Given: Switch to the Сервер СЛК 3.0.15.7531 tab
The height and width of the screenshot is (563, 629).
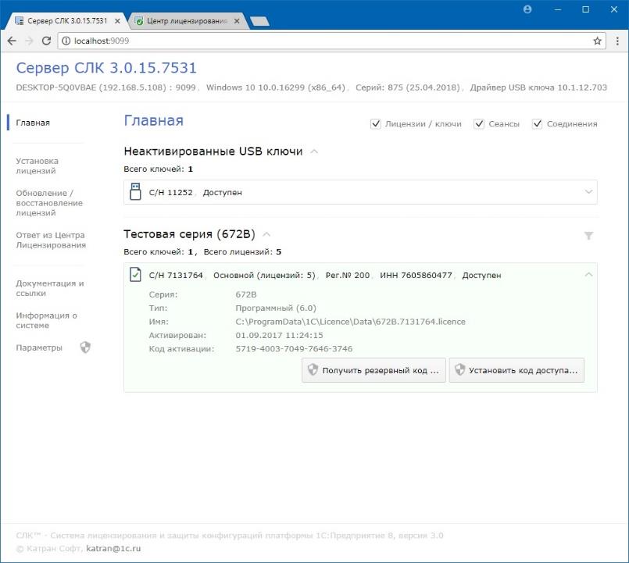Looking at the screenshot, I should click(x=66, y=21).
